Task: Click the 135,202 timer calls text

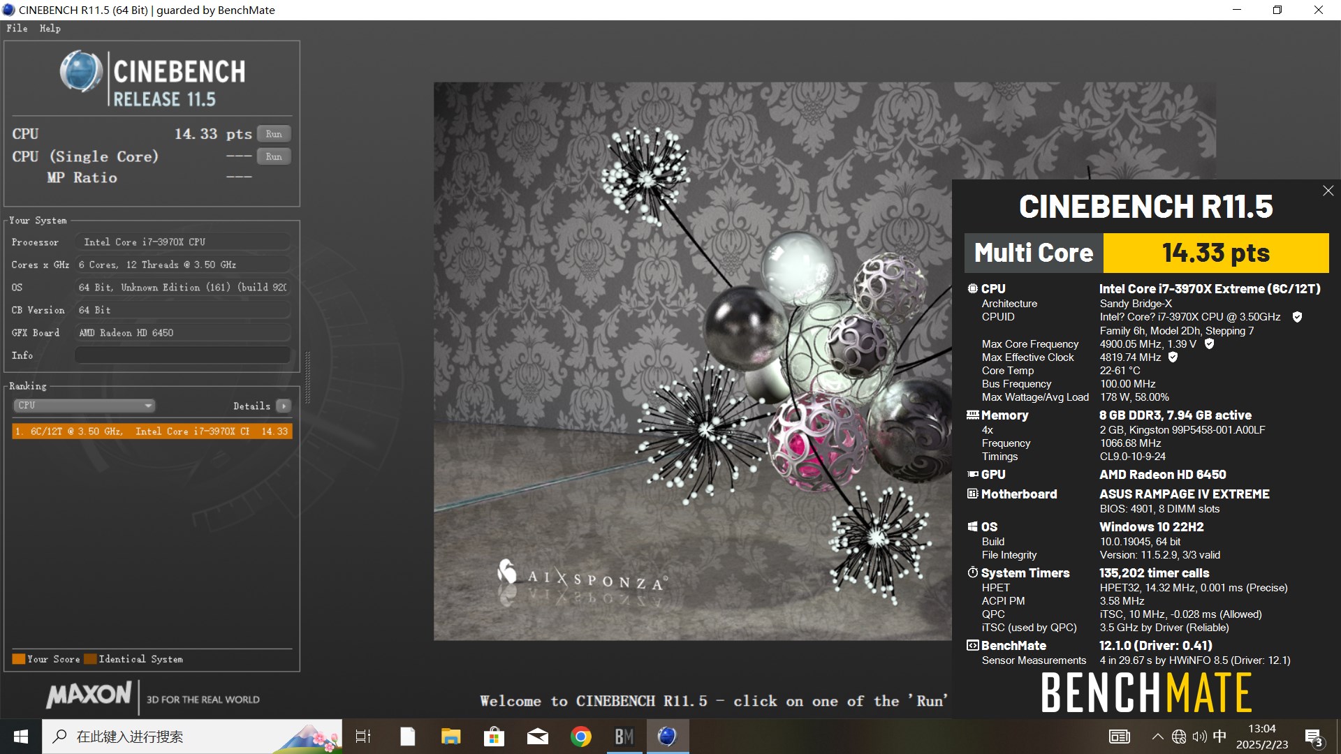Action: (1155, 572)
